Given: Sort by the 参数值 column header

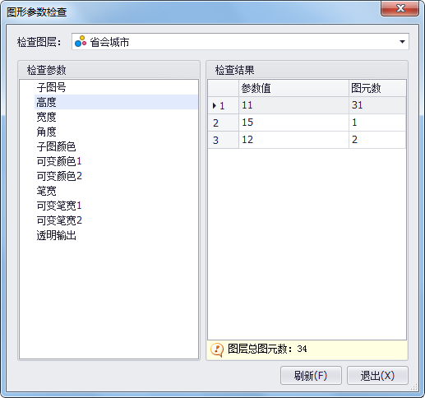Looking at the screenshot, I should point(293,88).
